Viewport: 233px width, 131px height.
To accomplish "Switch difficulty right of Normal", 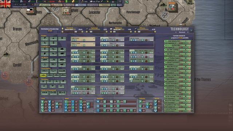I will point(188,32).
